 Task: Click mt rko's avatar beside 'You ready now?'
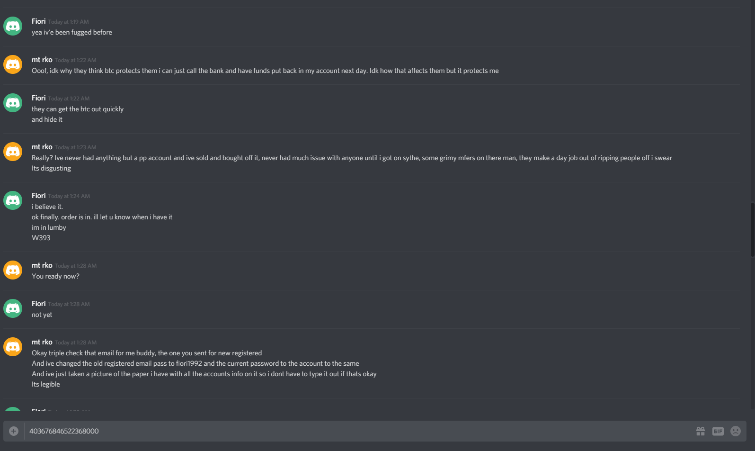coord(13,270)
